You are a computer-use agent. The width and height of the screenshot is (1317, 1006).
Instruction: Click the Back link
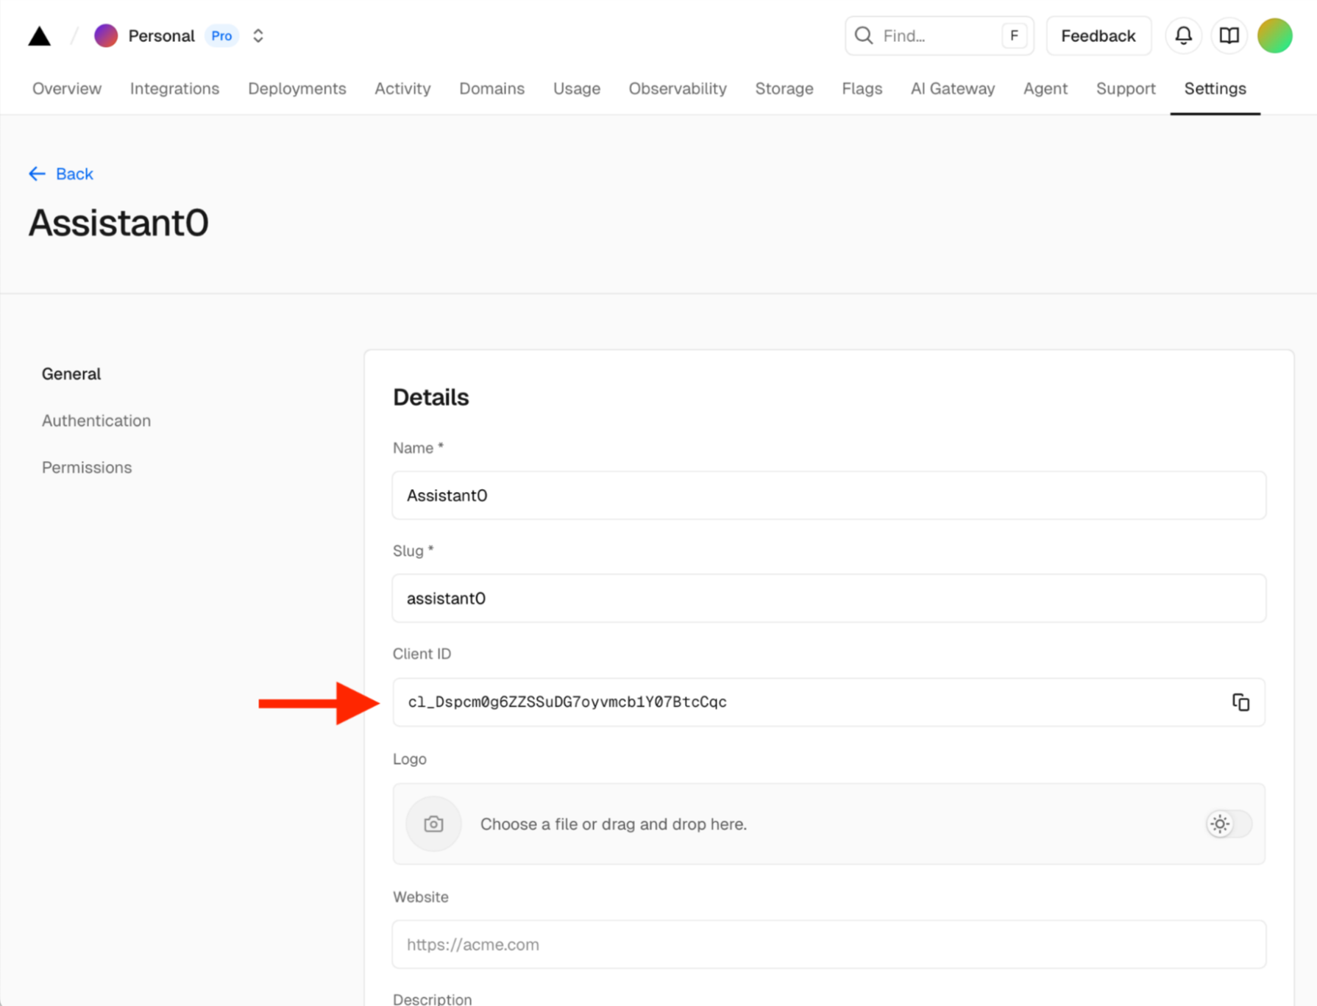click(x=61, y=174)
